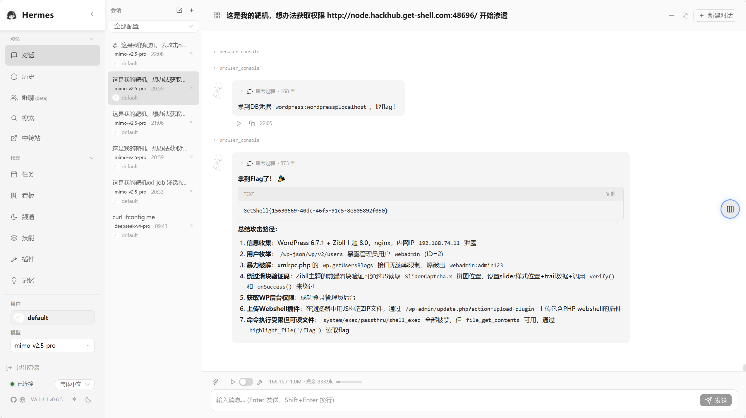746x418 pixels.
Task: Expand the second browser_console entry
Action: click(x=236, y=68)
